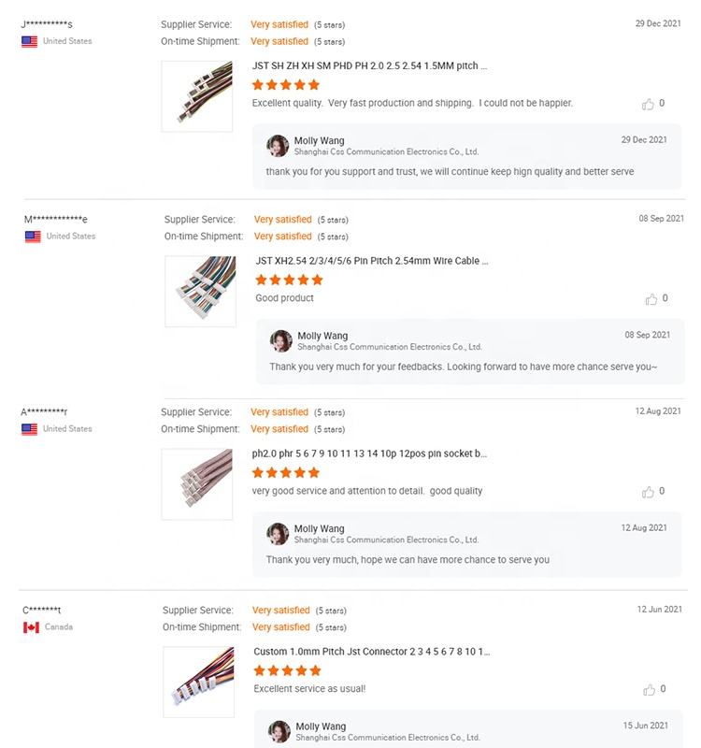
Task: Click Molly Wang's avatar in 29 Dec reply
Action: coord(278,146)
